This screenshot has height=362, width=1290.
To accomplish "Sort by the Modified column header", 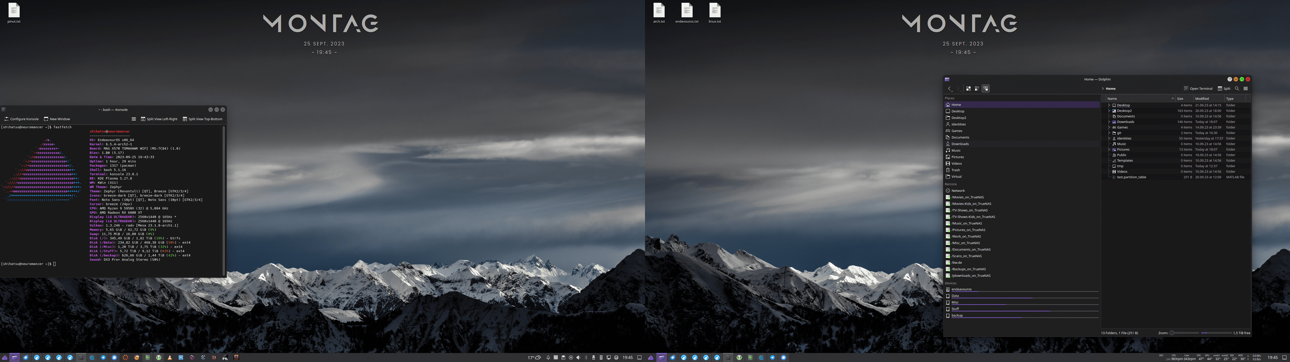I will [1209, 99].
